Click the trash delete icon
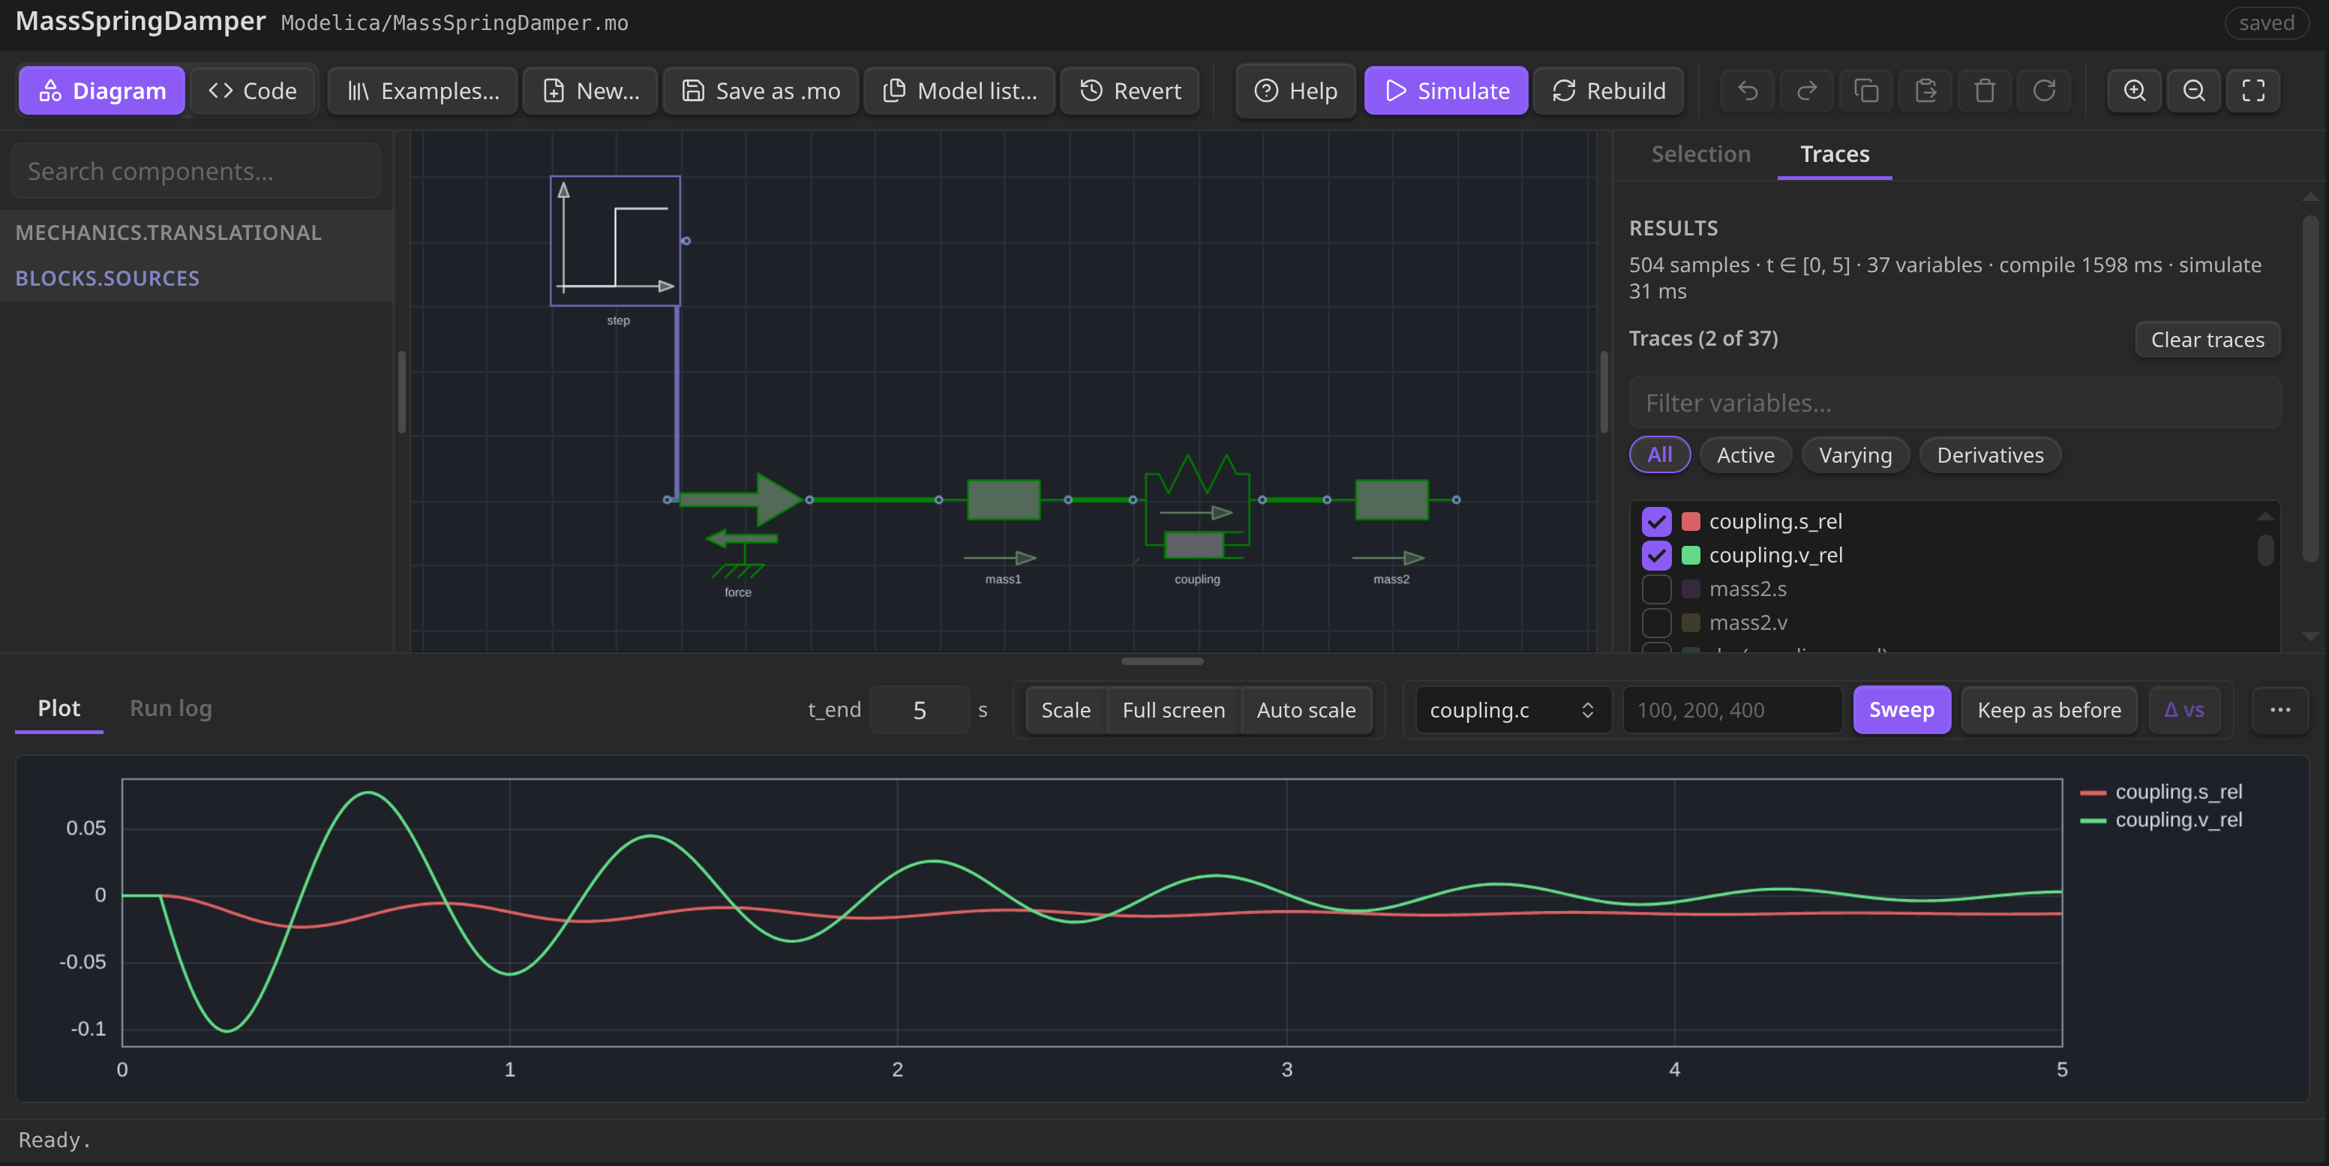 coord(1985,91)
